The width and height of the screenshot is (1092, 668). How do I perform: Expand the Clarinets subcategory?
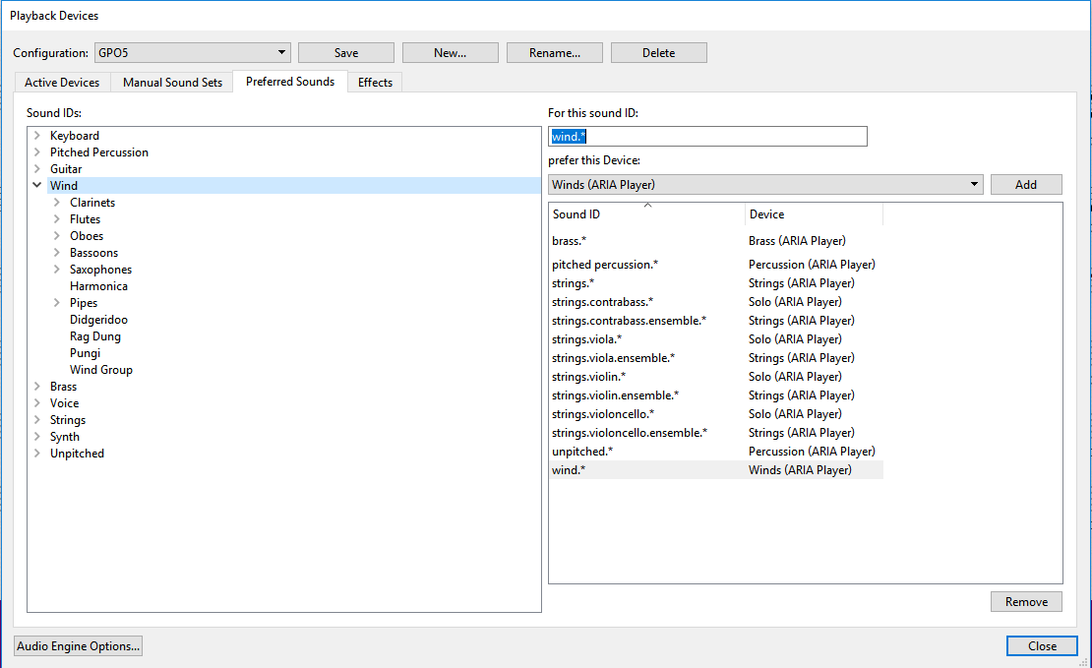click(x=56, y=203)
